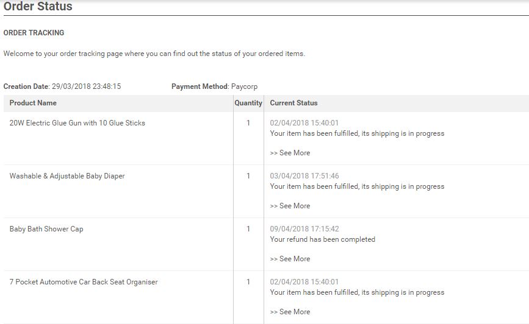Click 20W Electric Glue Gun product name
The width and height of the screenshot is (529, 324).
tap(77, 123)
